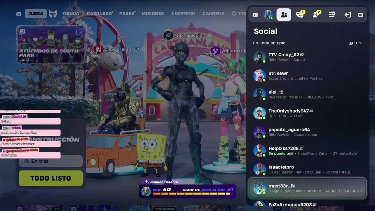Screen dimensions: 375x211
Task: Click the avatar of TTV Cindy_92
Action: pos(260,57)
